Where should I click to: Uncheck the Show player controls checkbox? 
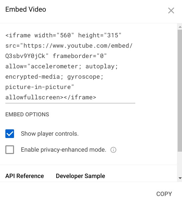point(10,134)
